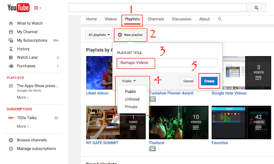This screenshot has width=274, height=164.
Task: Open The Apps Show playlist
Action: pos(38,86)
